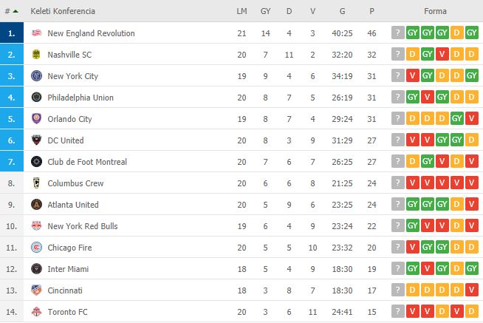
Task: Click the Toronto FC team logo
Action: click(37, 312)
